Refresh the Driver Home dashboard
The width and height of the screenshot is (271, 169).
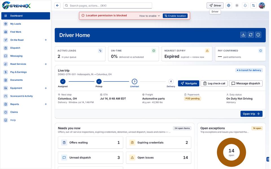pyautogui.click(x=251, y=35)
